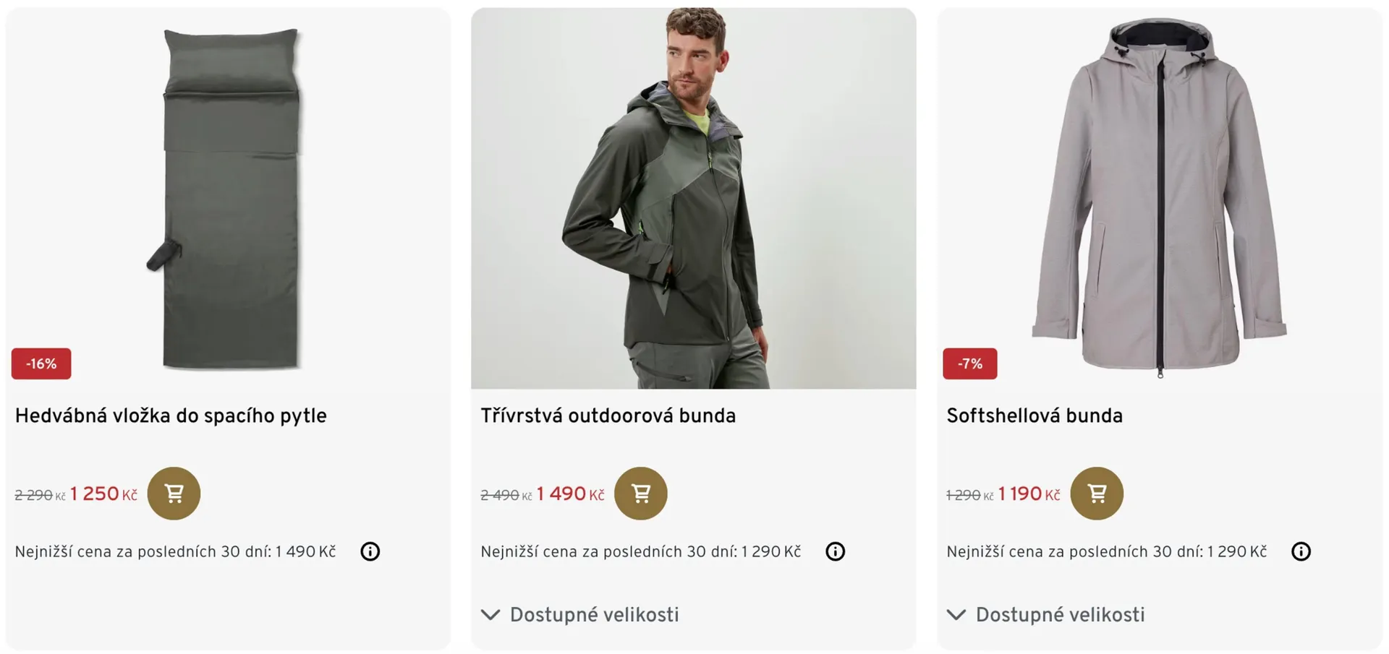This screenshot has width=1389, height=654.
Task: Expand Dostupné velikosti under Softshellová bunda
Action: pos(1060,615)
